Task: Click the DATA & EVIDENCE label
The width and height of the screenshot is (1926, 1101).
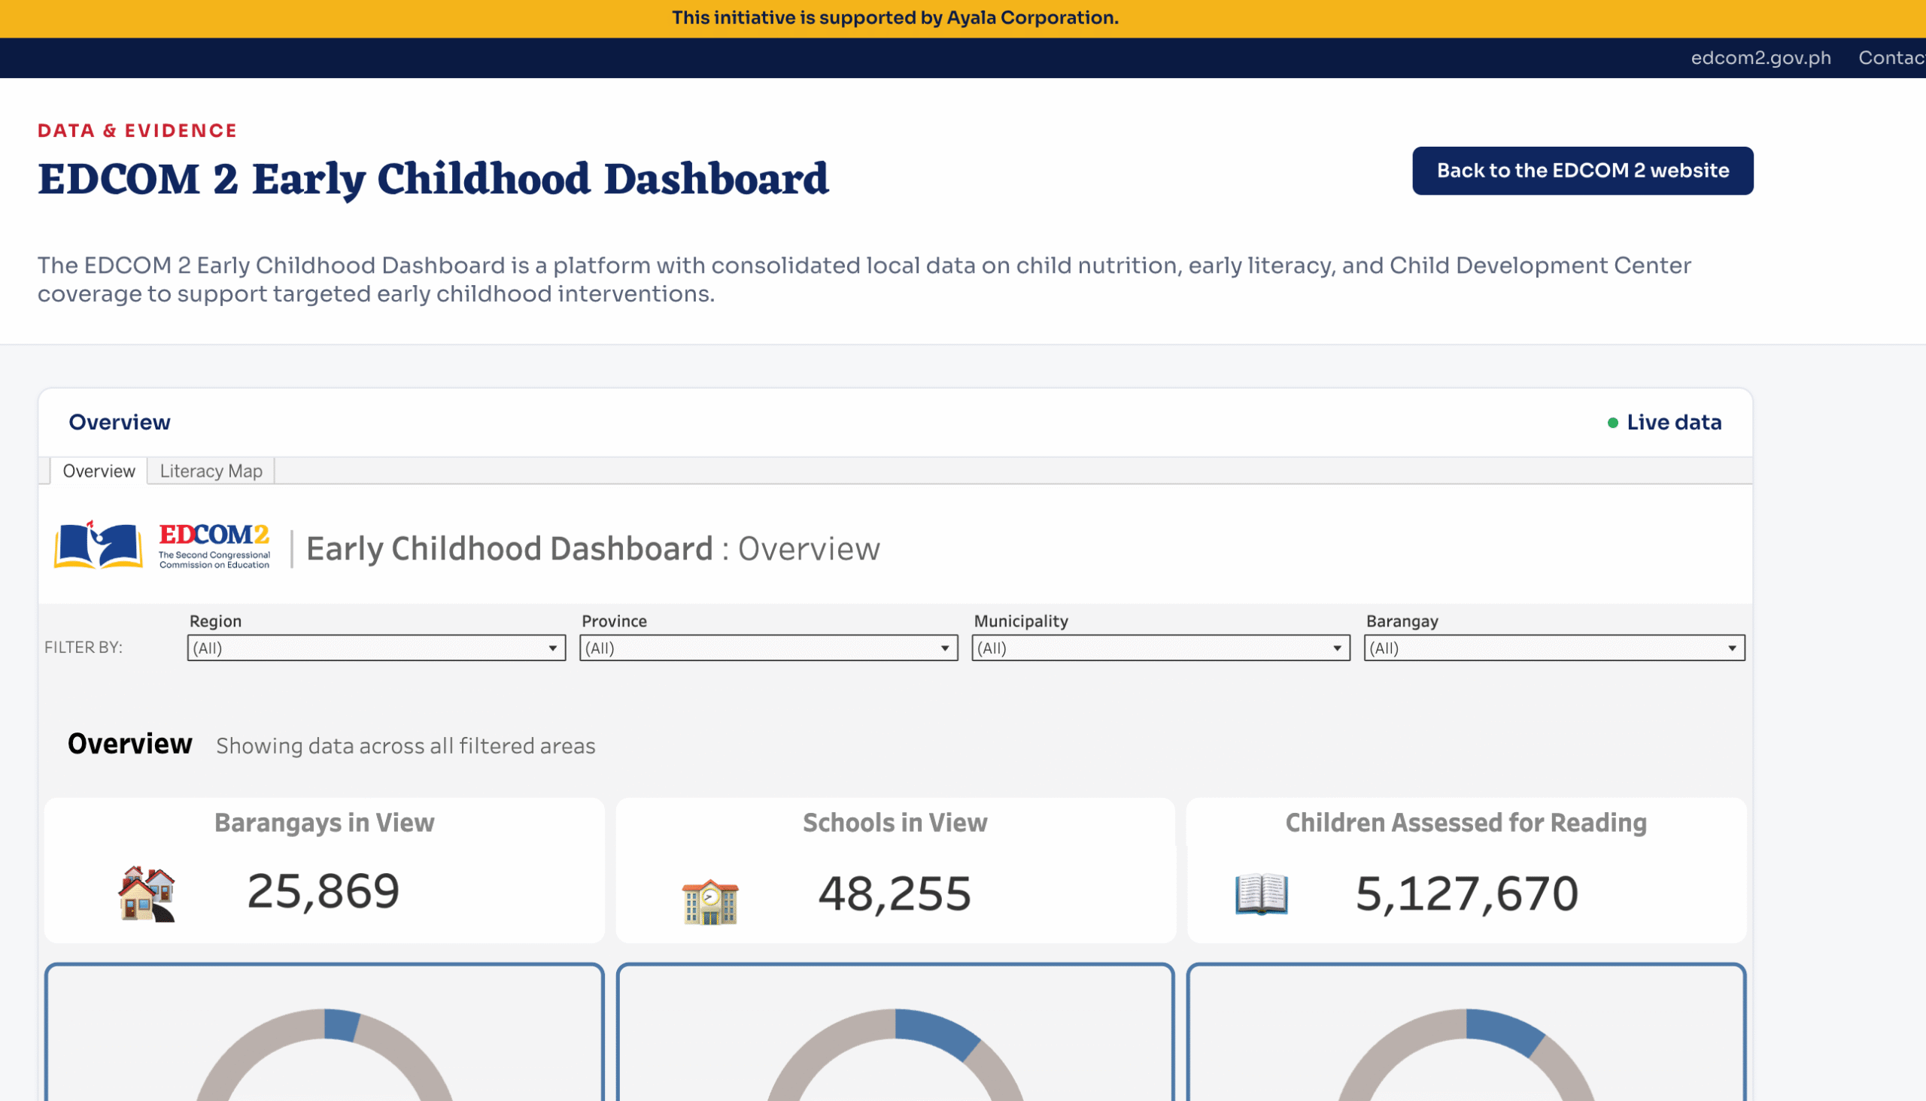Action: coord(138,131)
